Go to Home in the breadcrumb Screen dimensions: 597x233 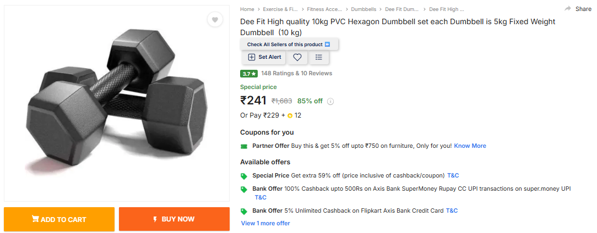click(247, 9)
